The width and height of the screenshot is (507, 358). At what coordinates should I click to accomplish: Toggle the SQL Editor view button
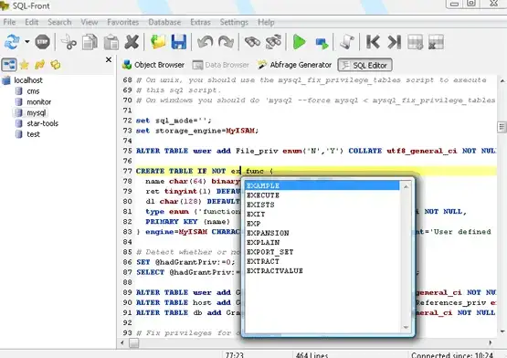coord(364,65)
